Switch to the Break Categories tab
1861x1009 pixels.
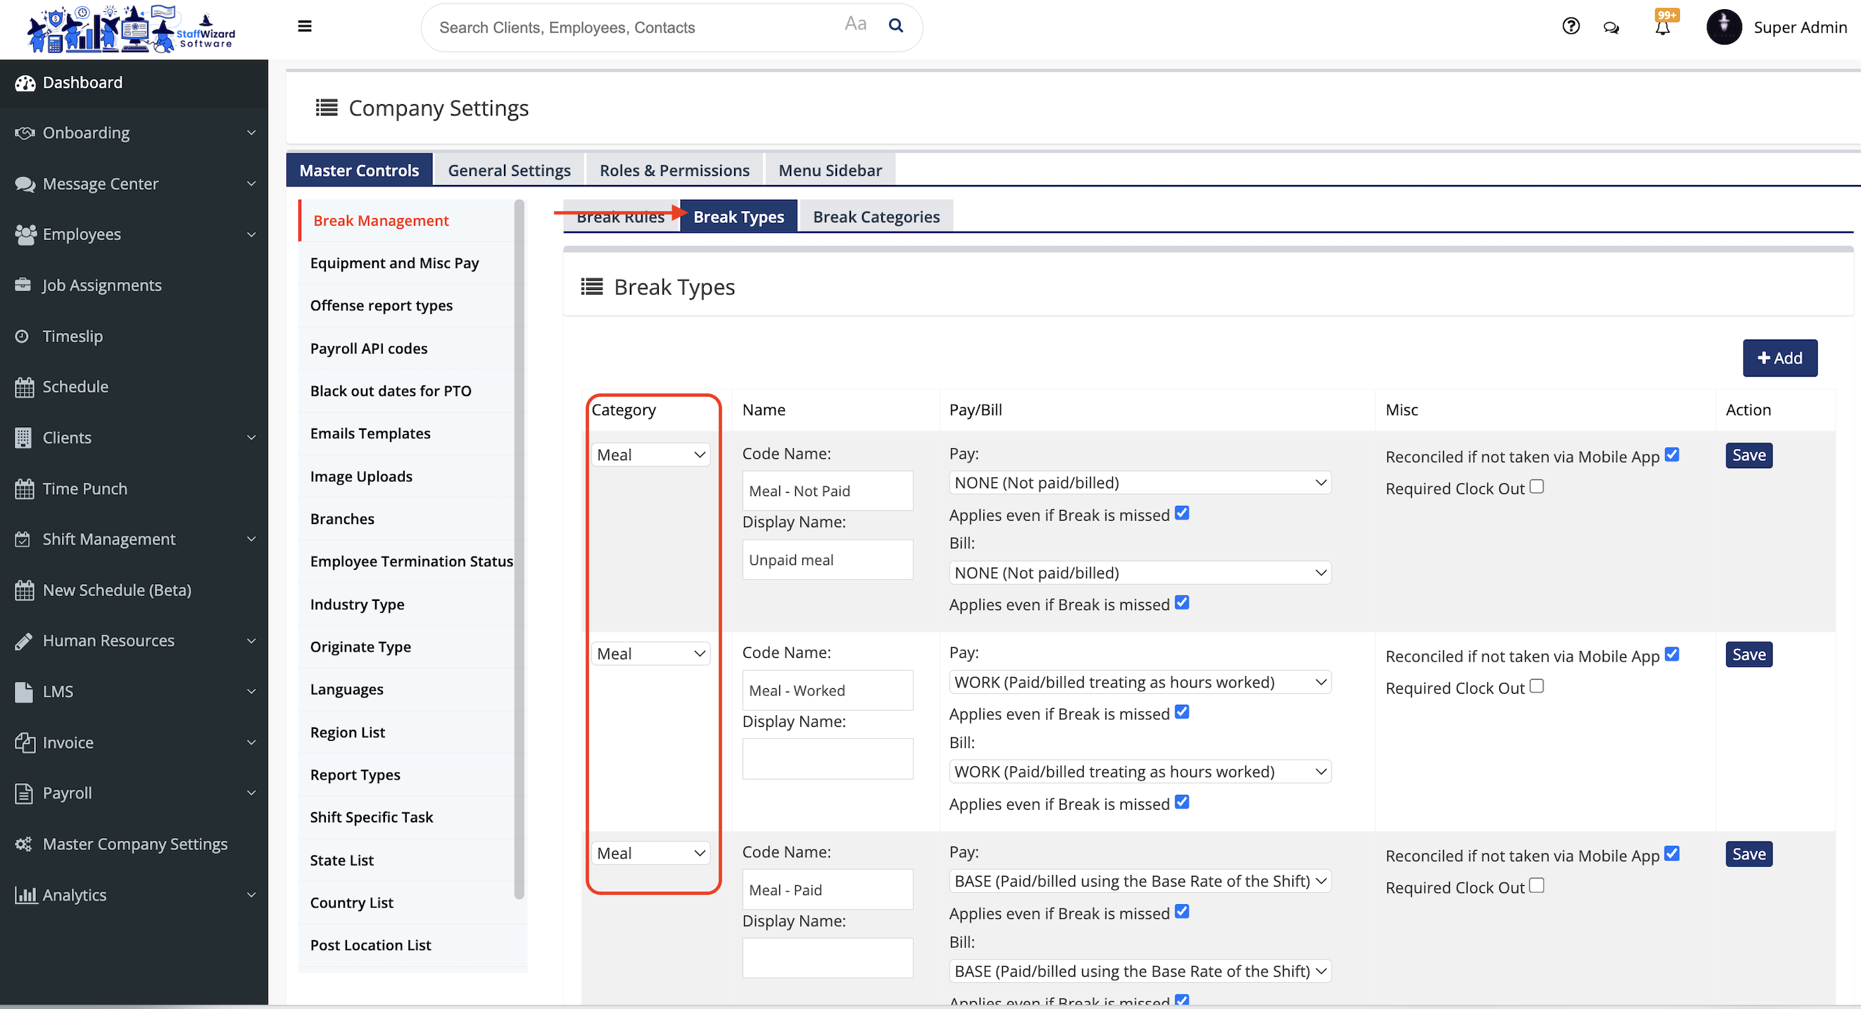click(x=876, y=216)
